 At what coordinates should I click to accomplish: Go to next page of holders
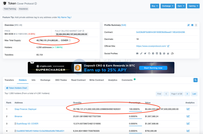[x=187, y=94]
